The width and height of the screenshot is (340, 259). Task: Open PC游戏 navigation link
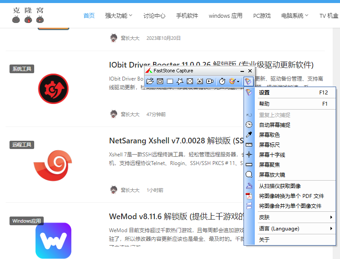pos(262,16)
